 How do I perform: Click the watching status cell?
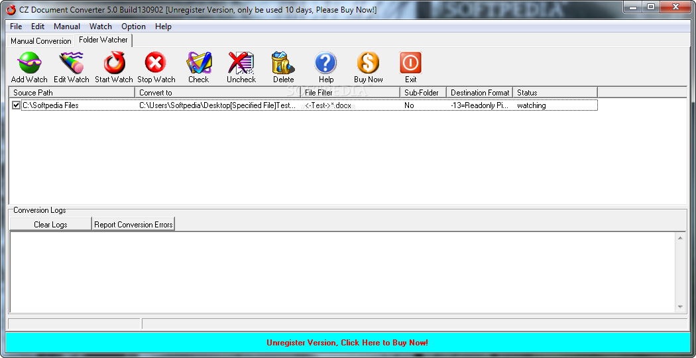[532, 105]
